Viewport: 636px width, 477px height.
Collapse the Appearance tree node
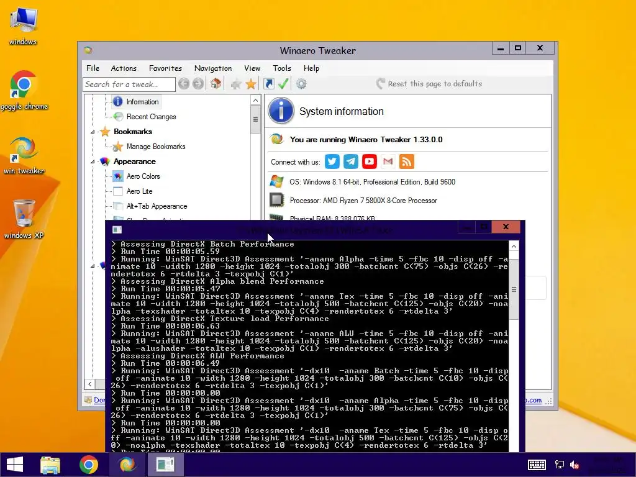(x=93, y=162)
